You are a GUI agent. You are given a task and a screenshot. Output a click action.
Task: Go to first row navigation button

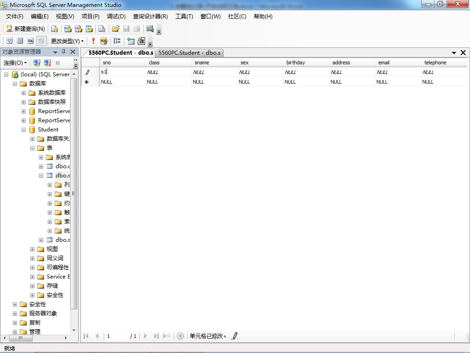tap(86, 336)
